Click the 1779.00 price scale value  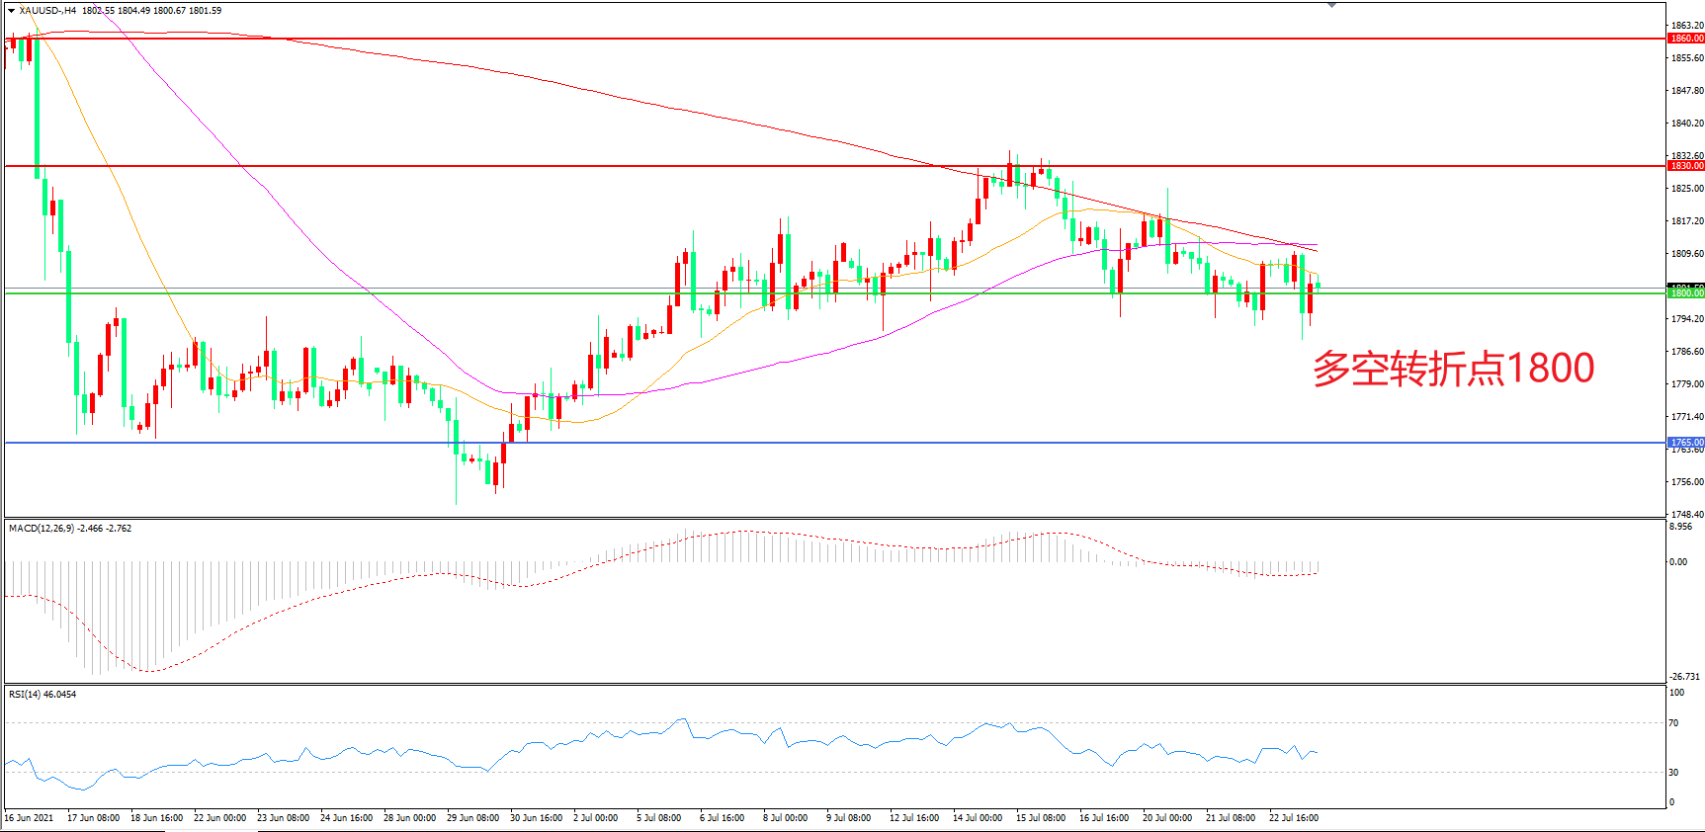pyautogui.click(x=1686, y=384)
